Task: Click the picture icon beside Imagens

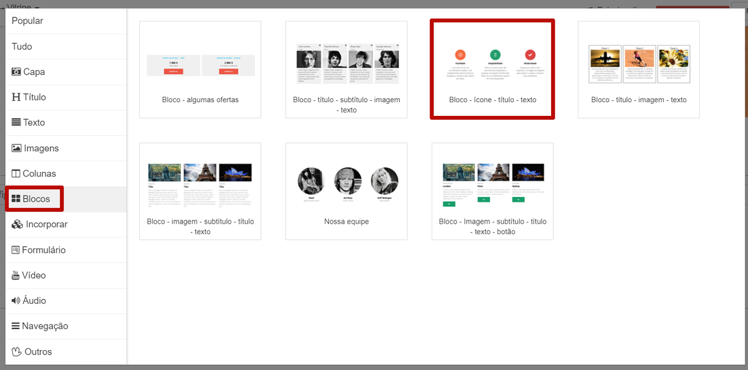Action: pyautogui.click(x=17, y=148)
